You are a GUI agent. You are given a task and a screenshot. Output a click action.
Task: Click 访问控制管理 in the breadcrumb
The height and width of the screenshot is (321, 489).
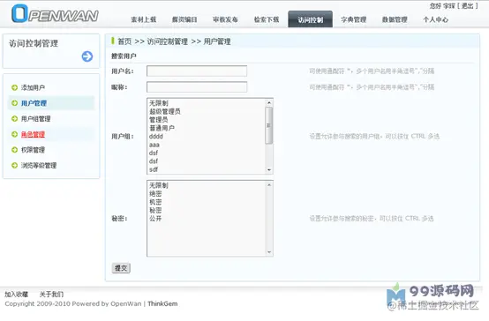tap(168, 41)
